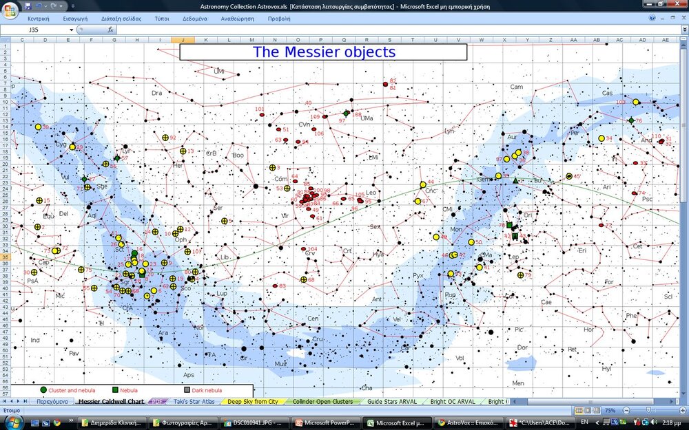Switch to Taki's Star Atlas sheet
Screen dimensions: 689x430
pos(195,401)
